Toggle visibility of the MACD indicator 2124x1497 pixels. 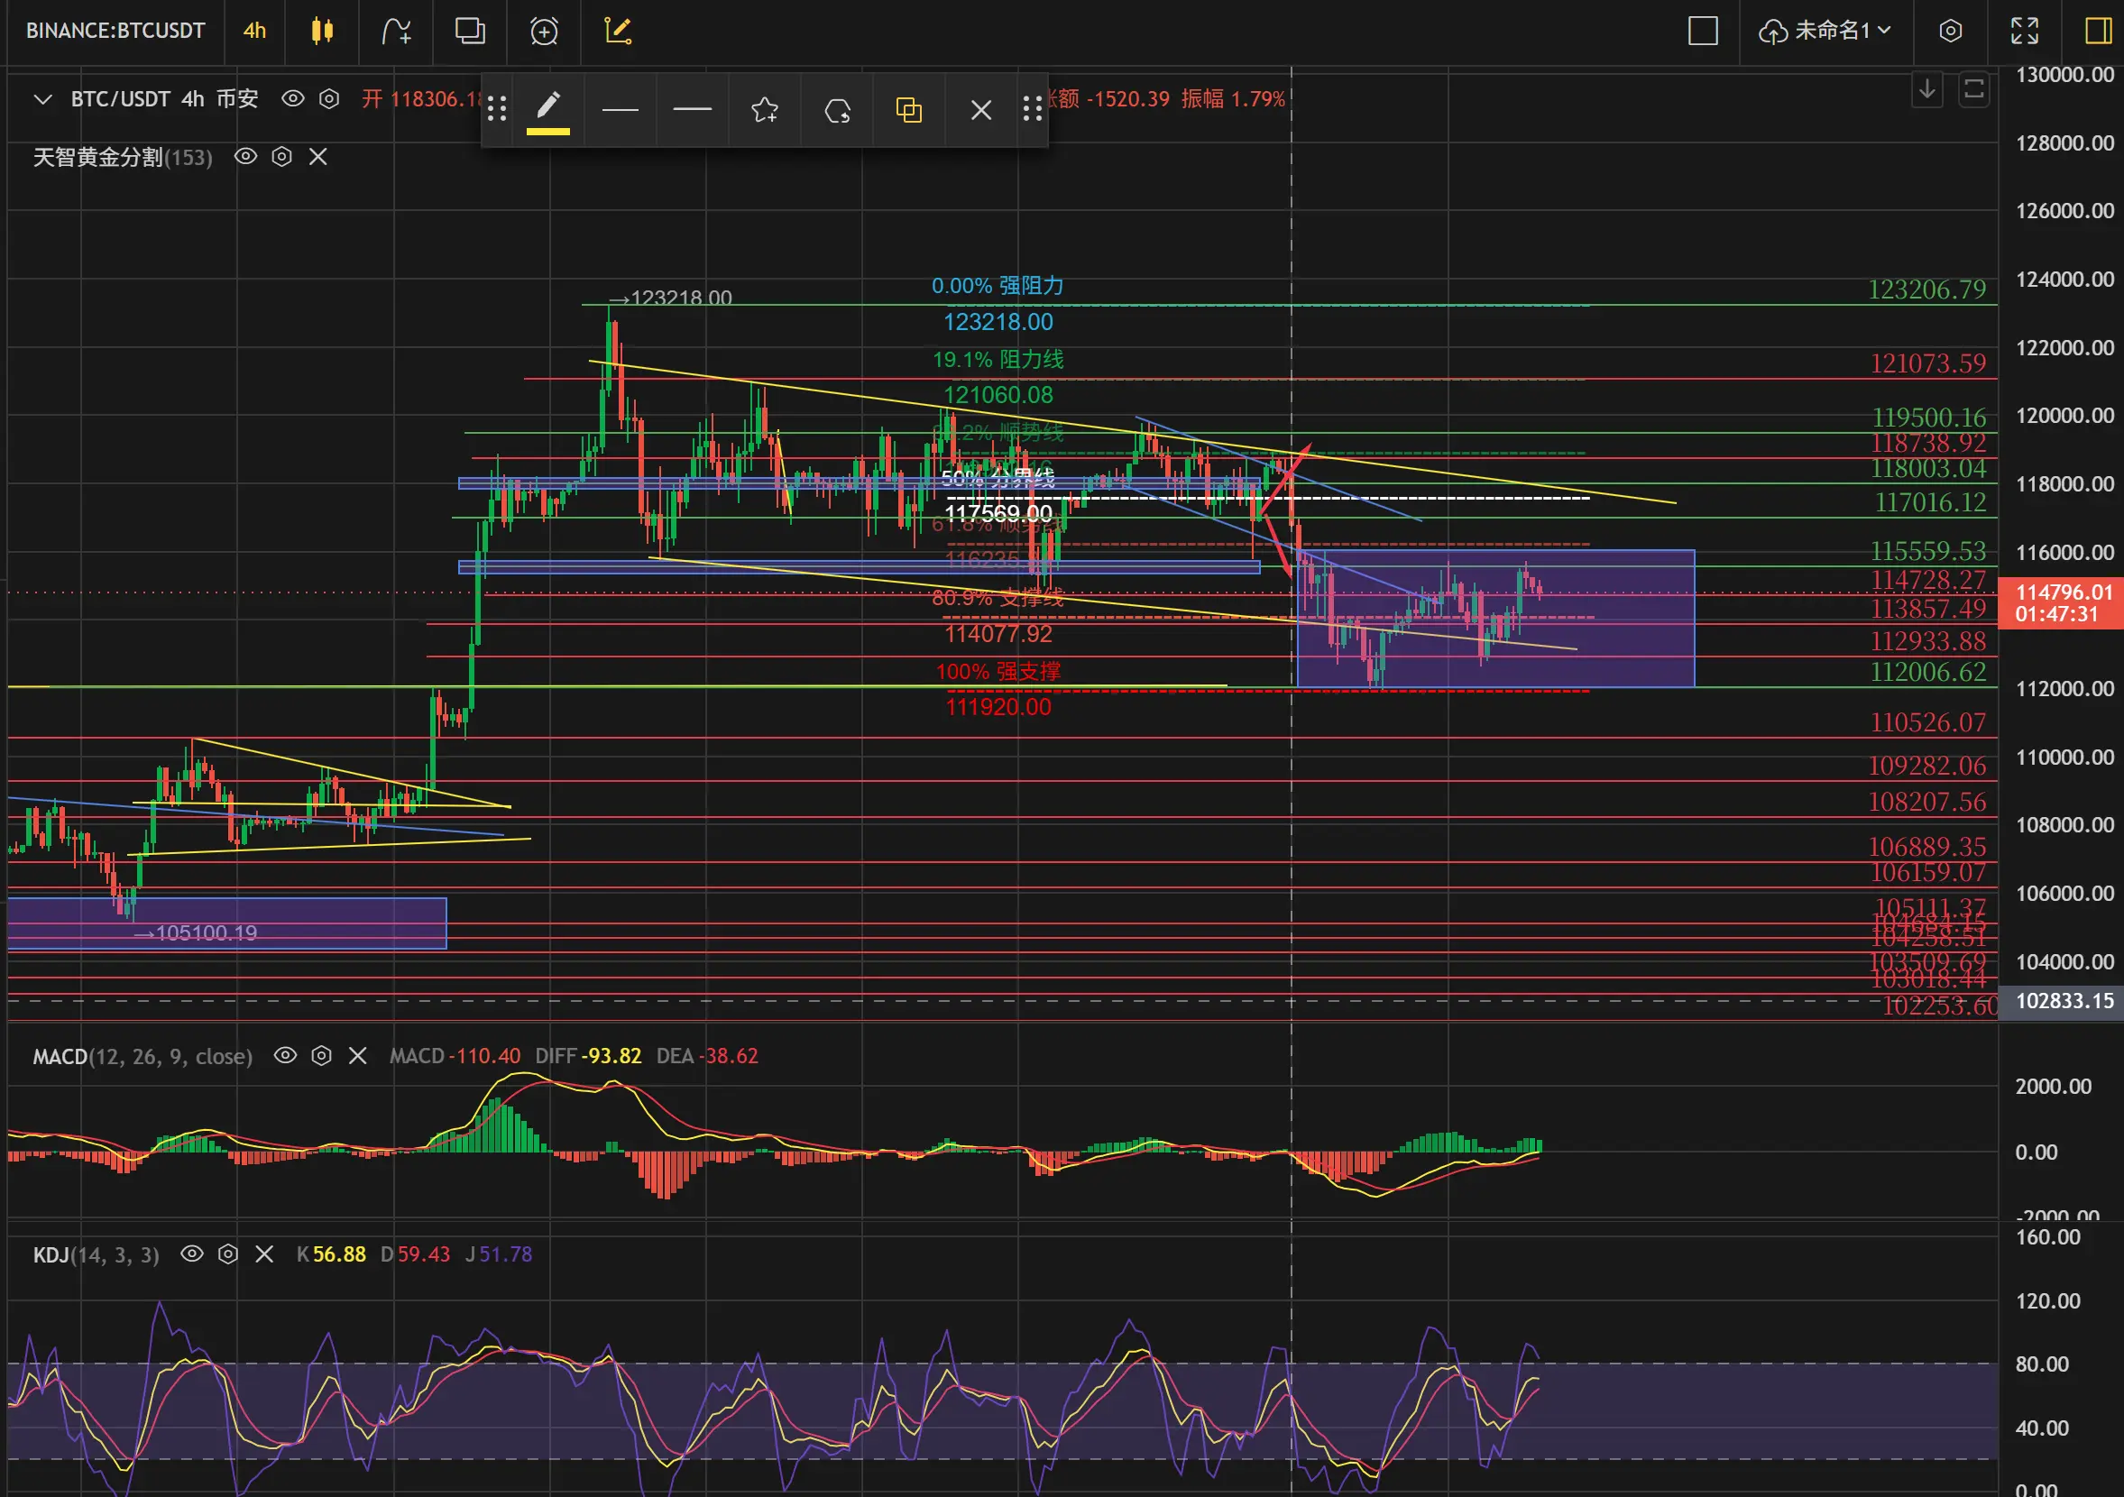pyautogui.click(x=285, y=1055)
